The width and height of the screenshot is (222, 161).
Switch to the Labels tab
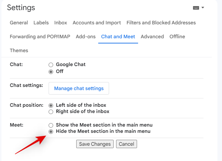[x=41, y=23]
